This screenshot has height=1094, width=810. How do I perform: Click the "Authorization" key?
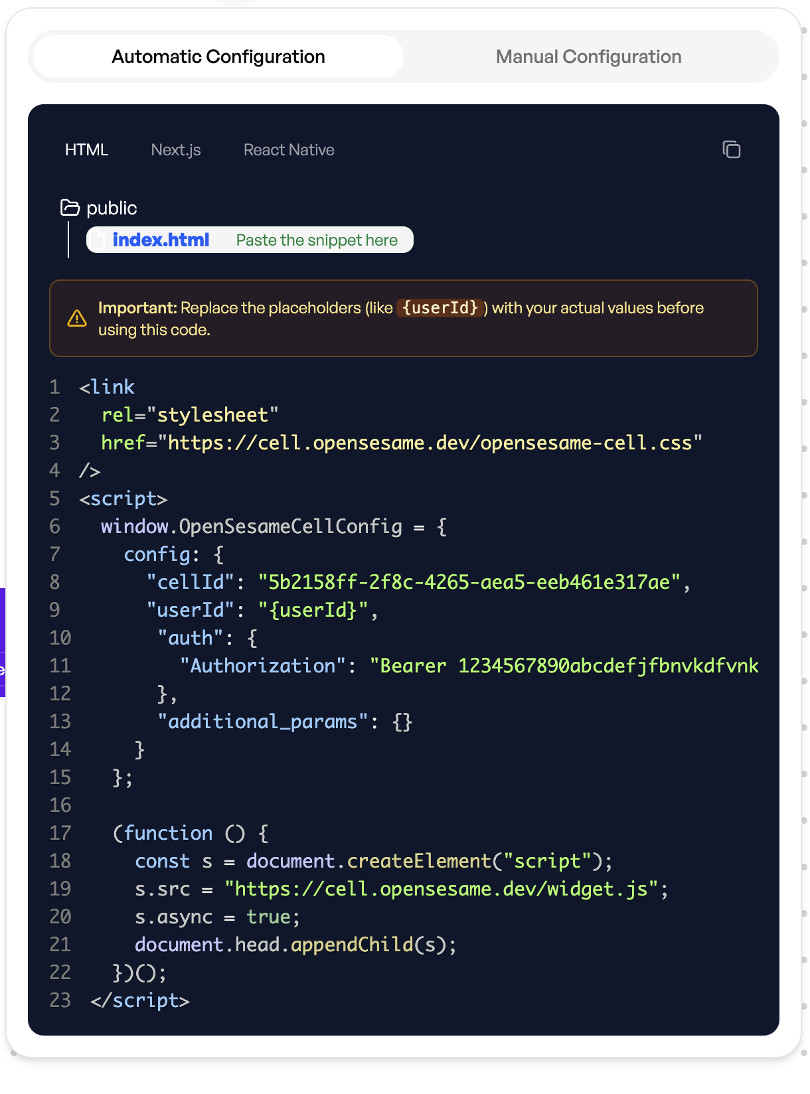(x=263, y=666)
